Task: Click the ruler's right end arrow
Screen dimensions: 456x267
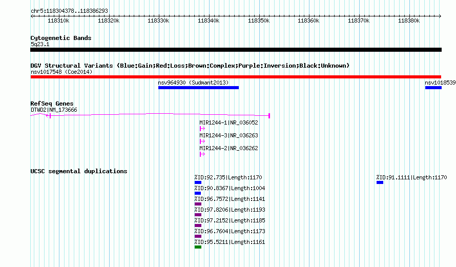Action: (x=440, y=16)
